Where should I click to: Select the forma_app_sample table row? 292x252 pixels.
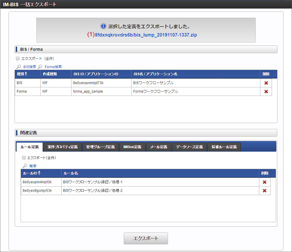pyautogui.click(x=88, y=91)
